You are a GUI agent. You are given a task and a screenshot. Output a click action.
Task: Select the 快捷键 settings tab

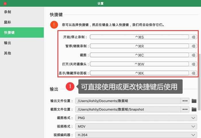pyautogui.click(x=22, y=32)
